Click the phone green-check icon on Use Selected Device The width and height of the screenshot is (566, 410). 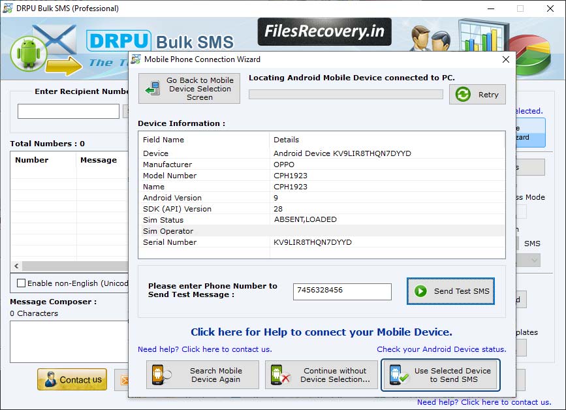pos(398,375)
